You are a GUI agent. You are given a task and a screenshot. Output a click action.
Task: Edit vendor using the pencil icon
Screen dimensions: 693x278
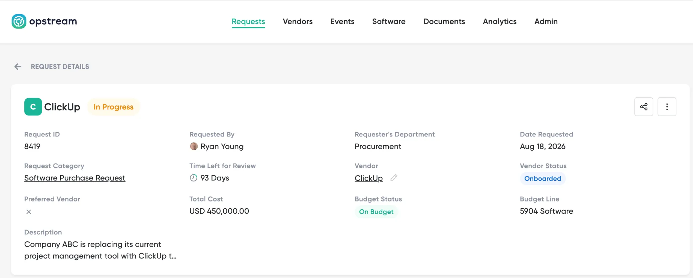394,178
